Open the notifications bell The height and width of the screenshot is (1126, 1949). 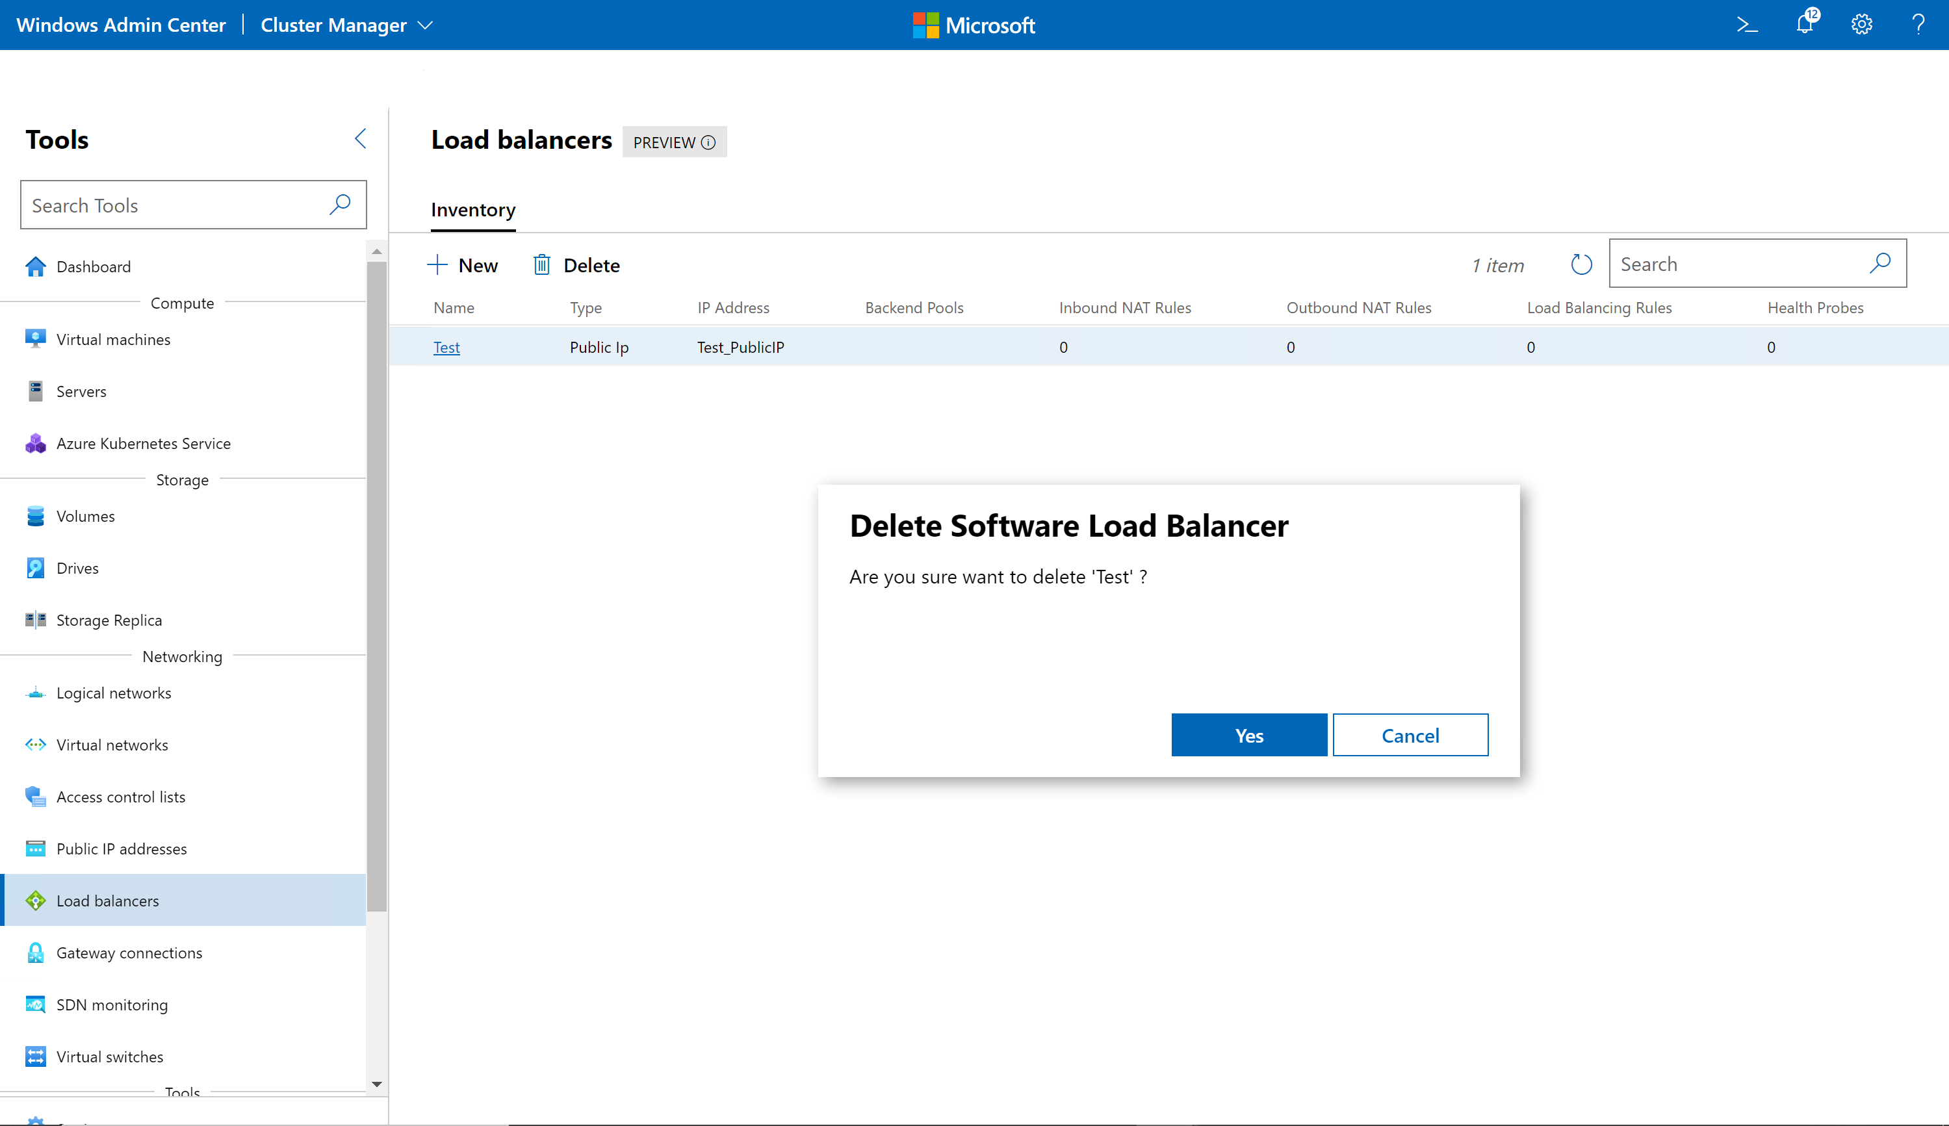tap(1804, 24)
